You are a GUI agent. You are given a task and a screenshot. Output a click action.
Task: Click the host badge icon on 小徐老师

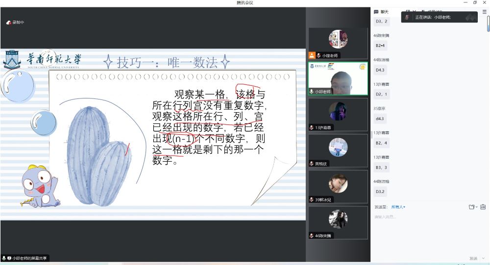312,55
